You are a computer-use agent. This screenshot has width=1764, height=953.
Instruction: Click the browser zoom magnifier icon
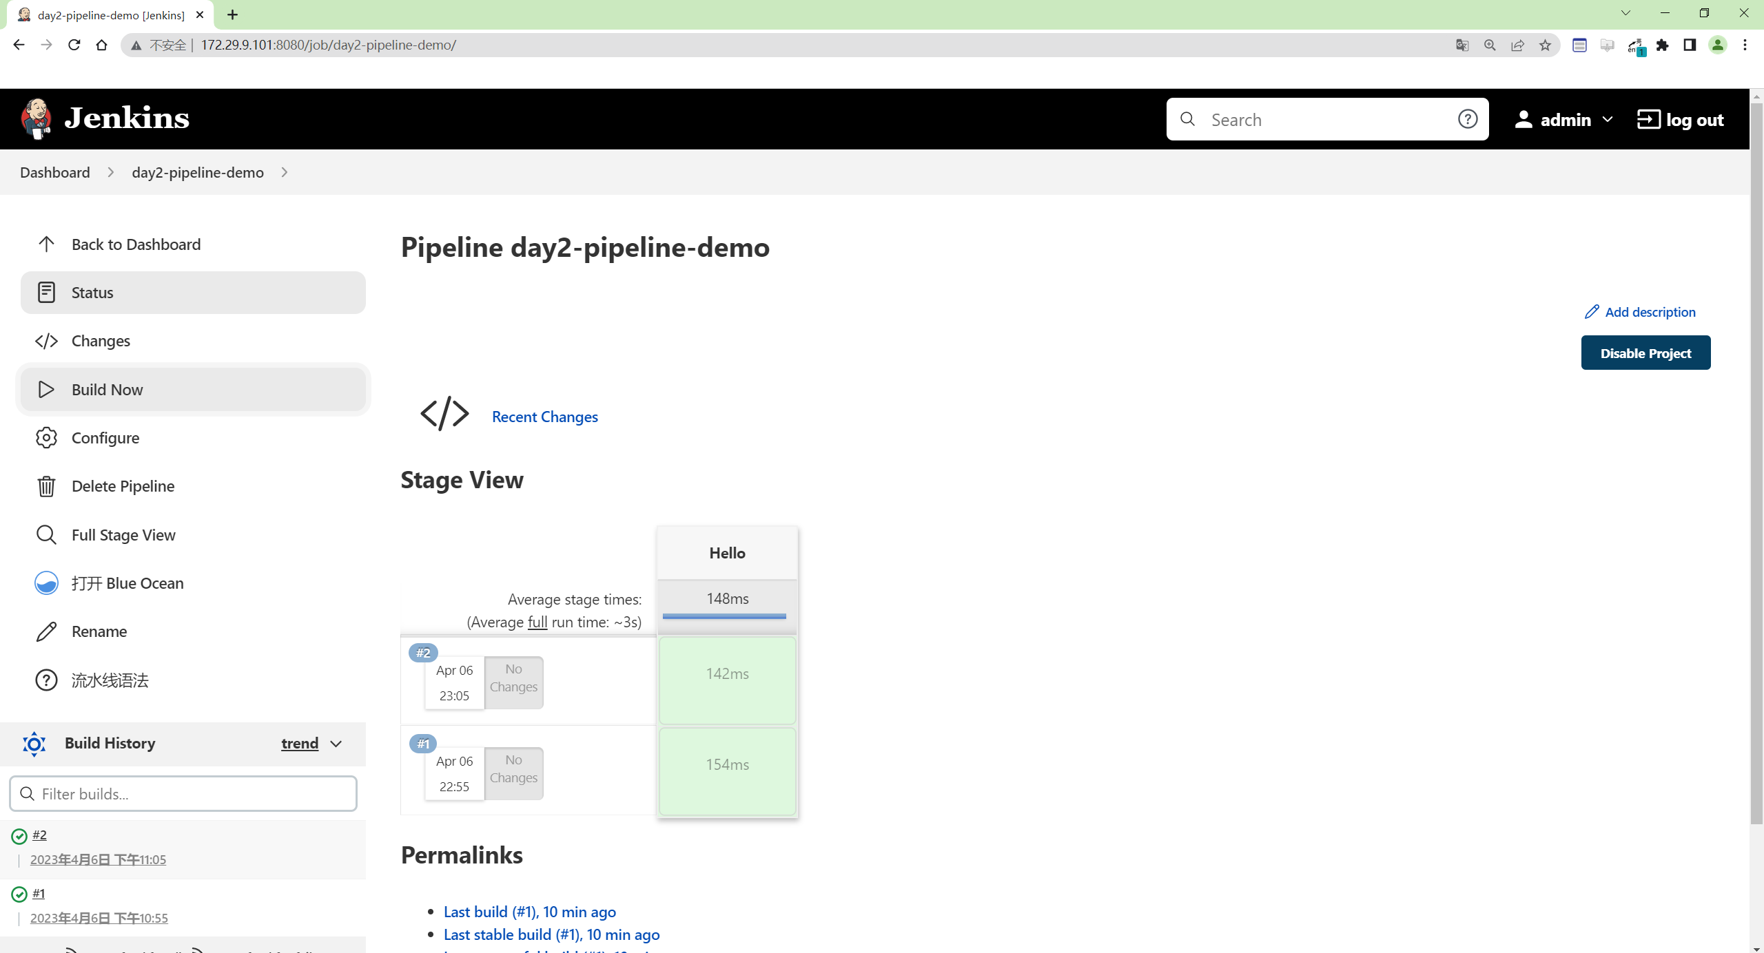point(1490,45)
